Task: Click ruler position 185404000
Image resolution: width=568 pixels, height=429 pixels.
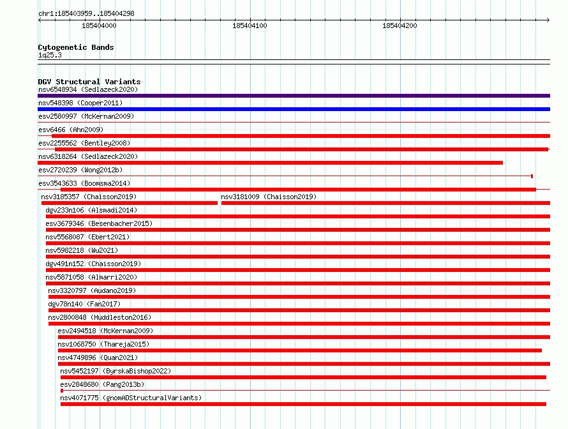Action: pos(100,26)
